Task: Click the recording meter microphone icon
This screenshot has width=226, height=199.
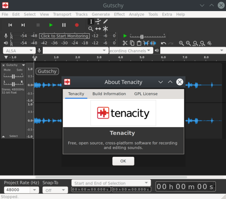Action: click(6, 36)
